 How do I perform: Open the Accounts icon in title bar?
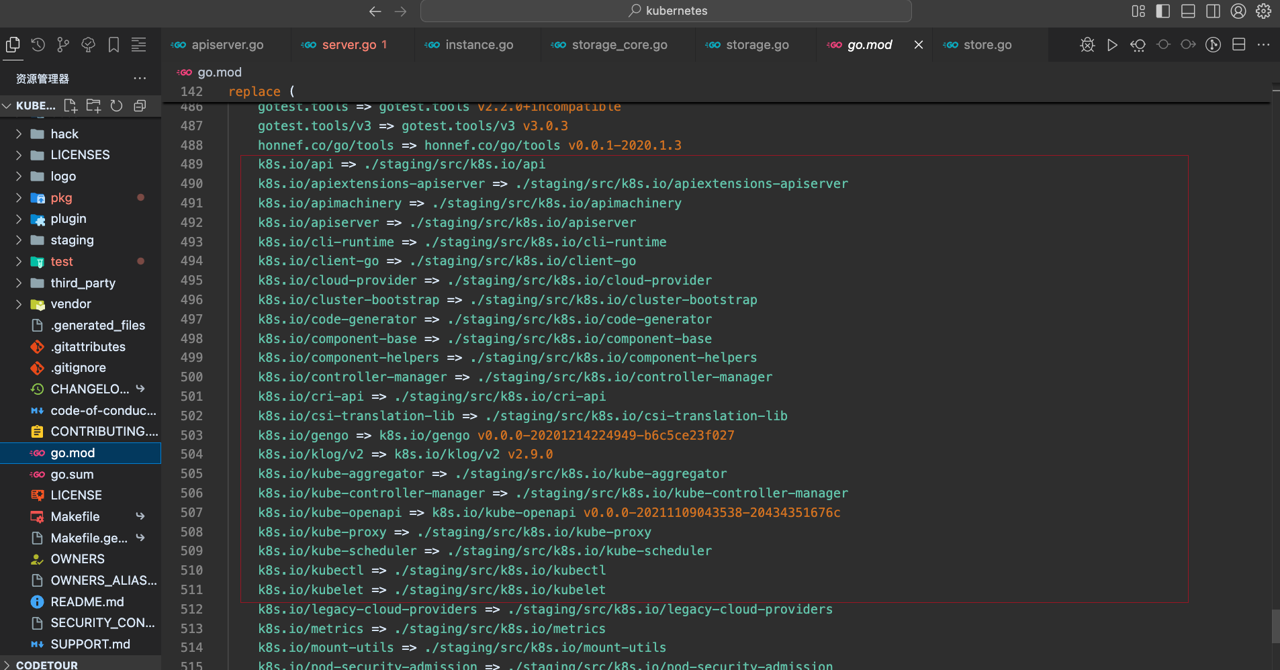point(1238,11)
